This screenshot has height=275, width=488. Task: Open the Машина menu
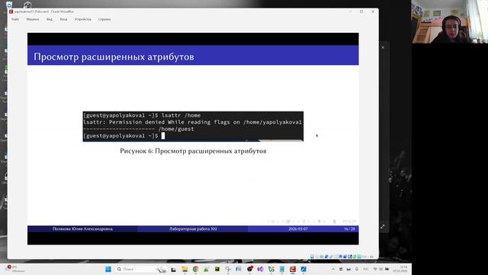33,19
